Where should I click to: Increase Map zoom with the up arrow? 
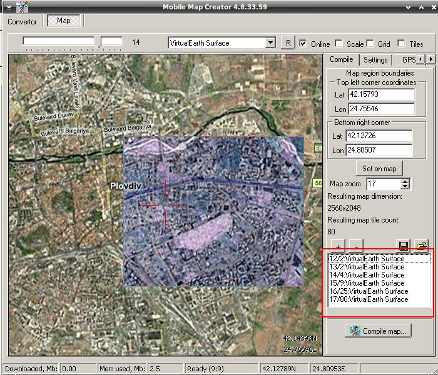point(405,181)
